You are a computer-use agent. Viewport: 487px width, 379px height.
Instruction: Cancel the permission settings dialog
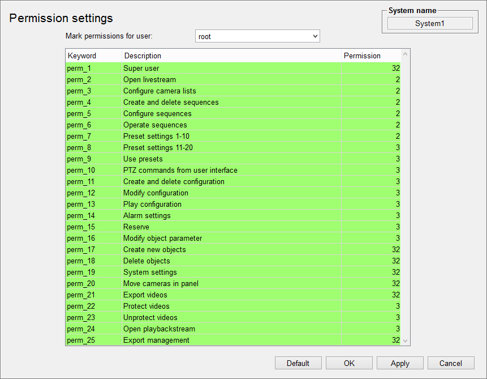pos(451,363)
